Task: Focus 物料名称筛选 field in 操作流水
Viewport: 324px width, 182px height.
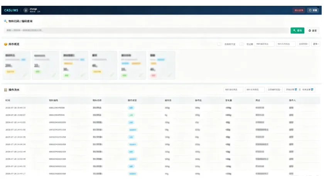Action: (255, 90)
